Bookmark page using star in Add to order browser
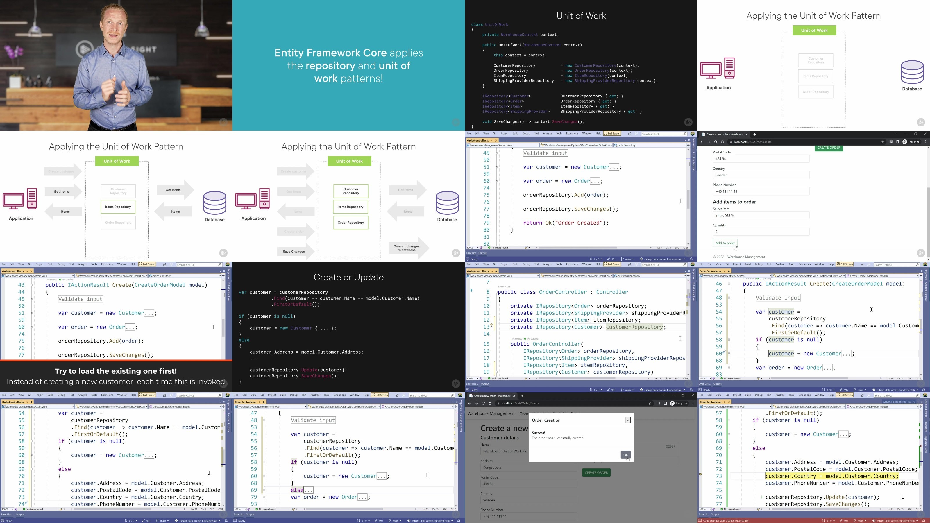930x523 pixels. [883, 142]
